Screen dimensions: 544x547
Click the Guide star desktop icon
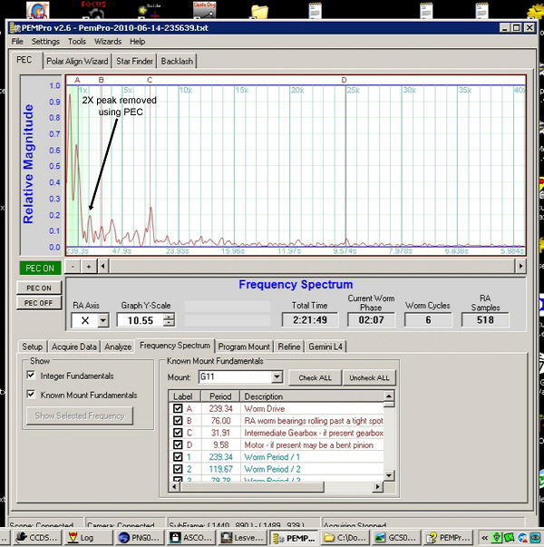pyautogui.click(x=150, y=11)
